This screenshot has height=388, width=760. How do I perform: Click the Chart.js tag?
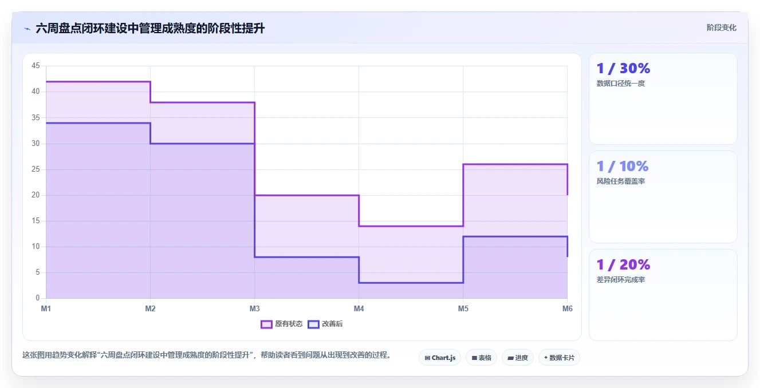(x=440, y=358)
